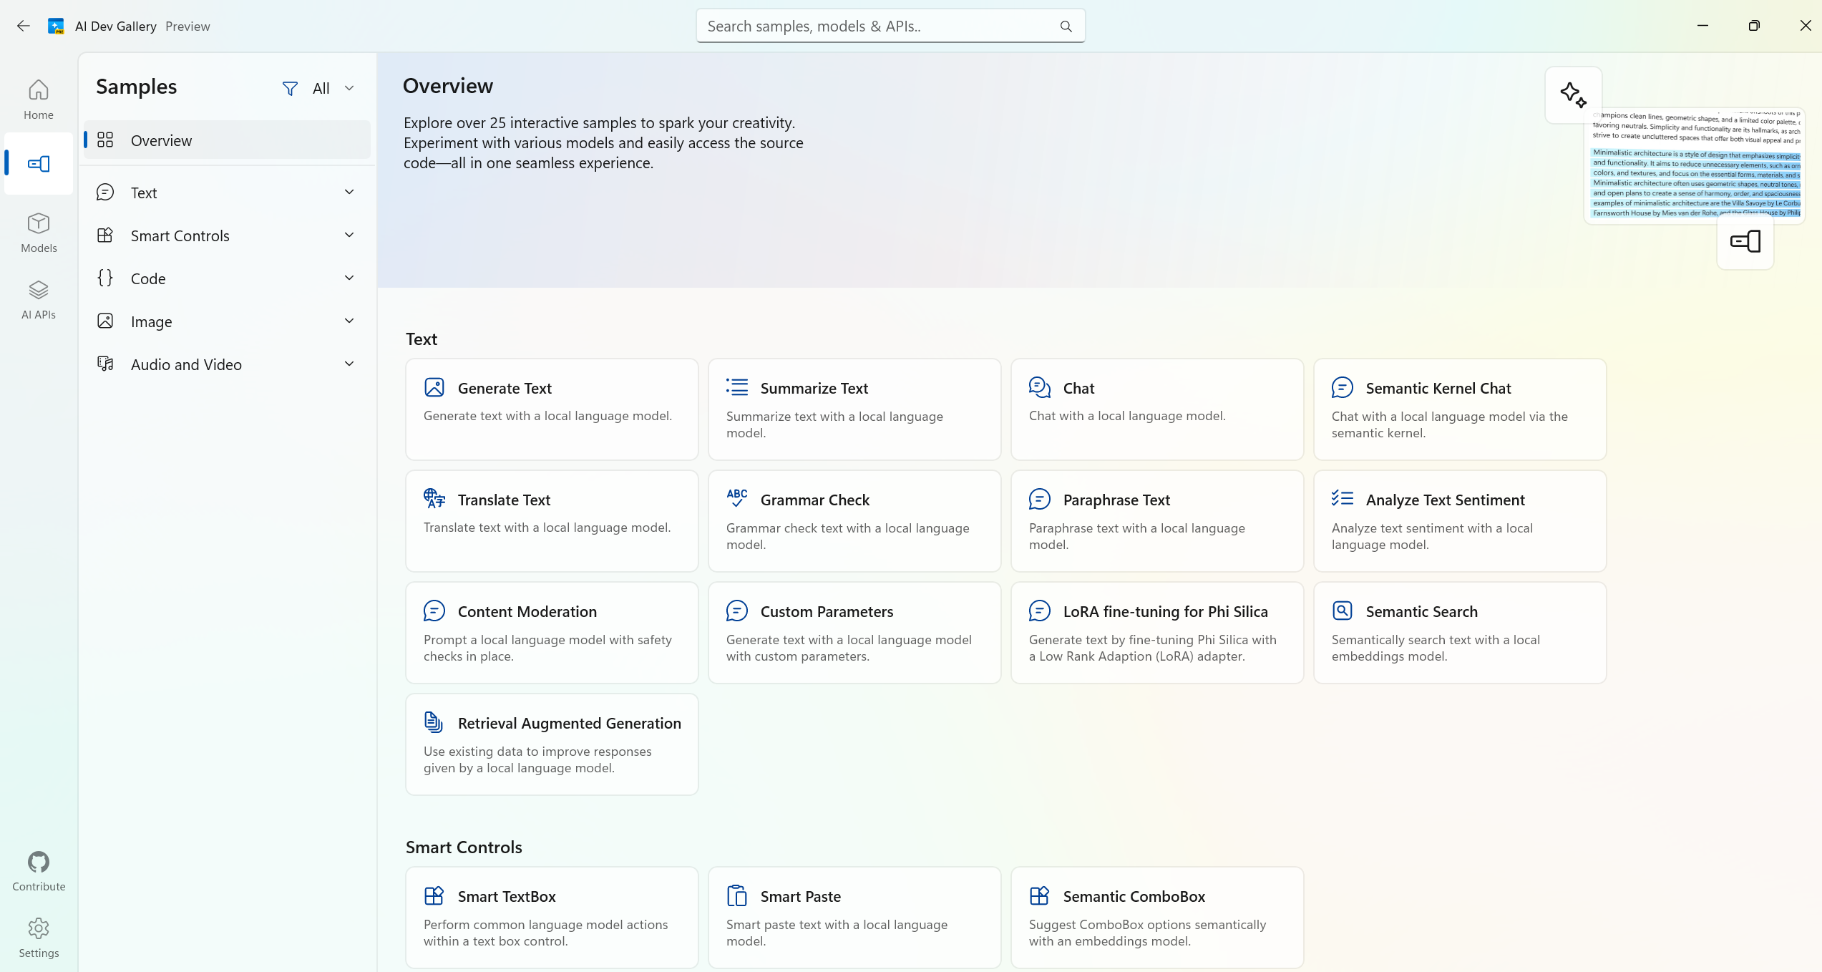Click the Semantic ComboBox icon
1822x972 pixels.
1040,895
